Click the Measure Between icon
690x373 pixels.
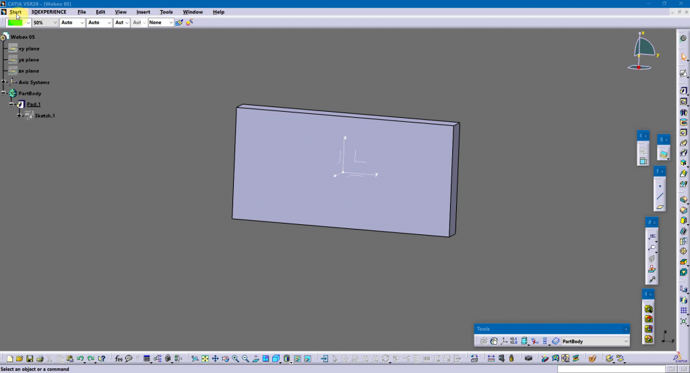tap(491, 359)
